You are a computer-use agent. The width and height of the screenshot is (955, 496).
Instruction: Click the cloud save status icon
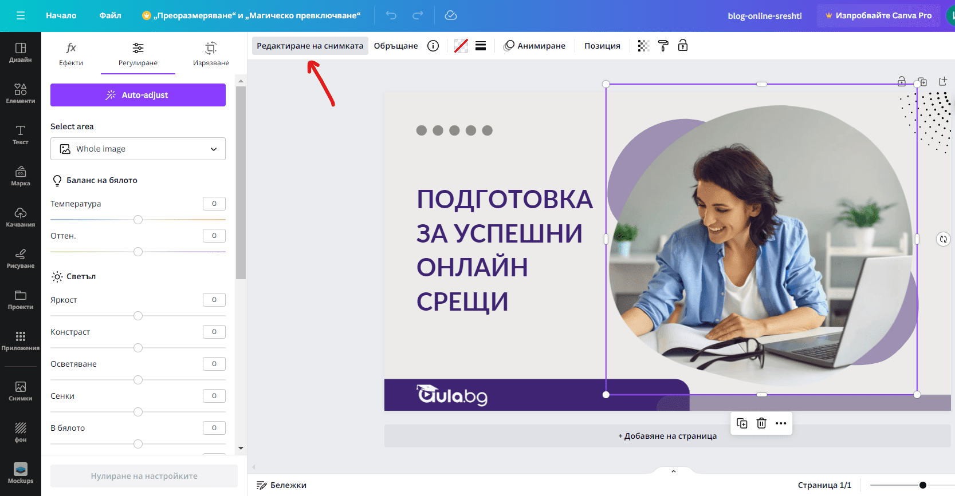pos(451,15)
